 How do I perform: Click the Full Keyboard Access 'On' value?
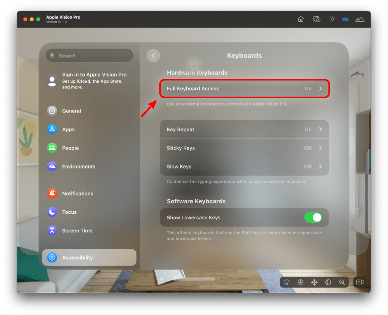click(x=308, y=89)
